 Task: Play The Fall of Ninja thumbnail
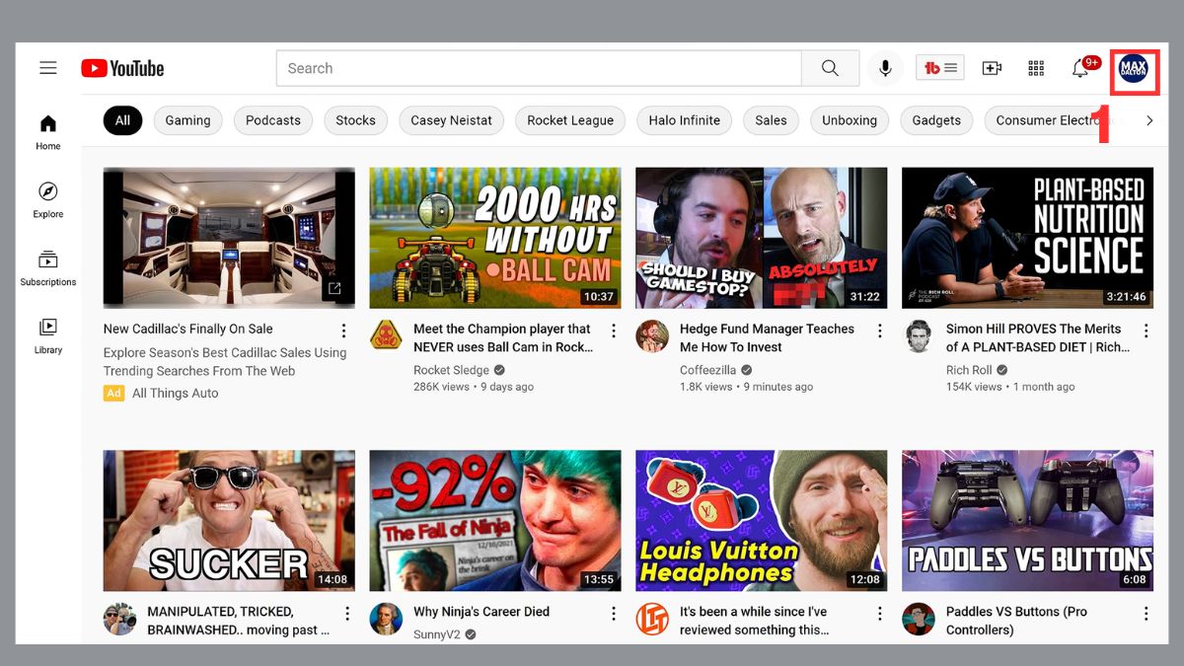495,521
